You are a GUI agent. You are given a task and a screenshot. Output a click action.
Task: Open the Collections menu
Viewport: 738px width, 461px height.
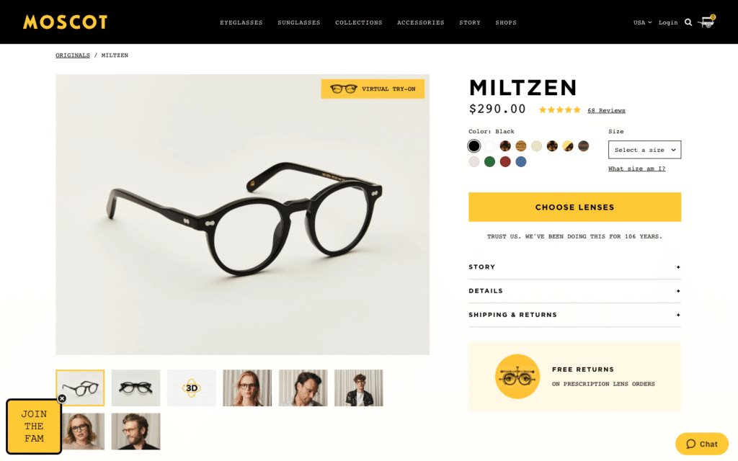[359, 22]
